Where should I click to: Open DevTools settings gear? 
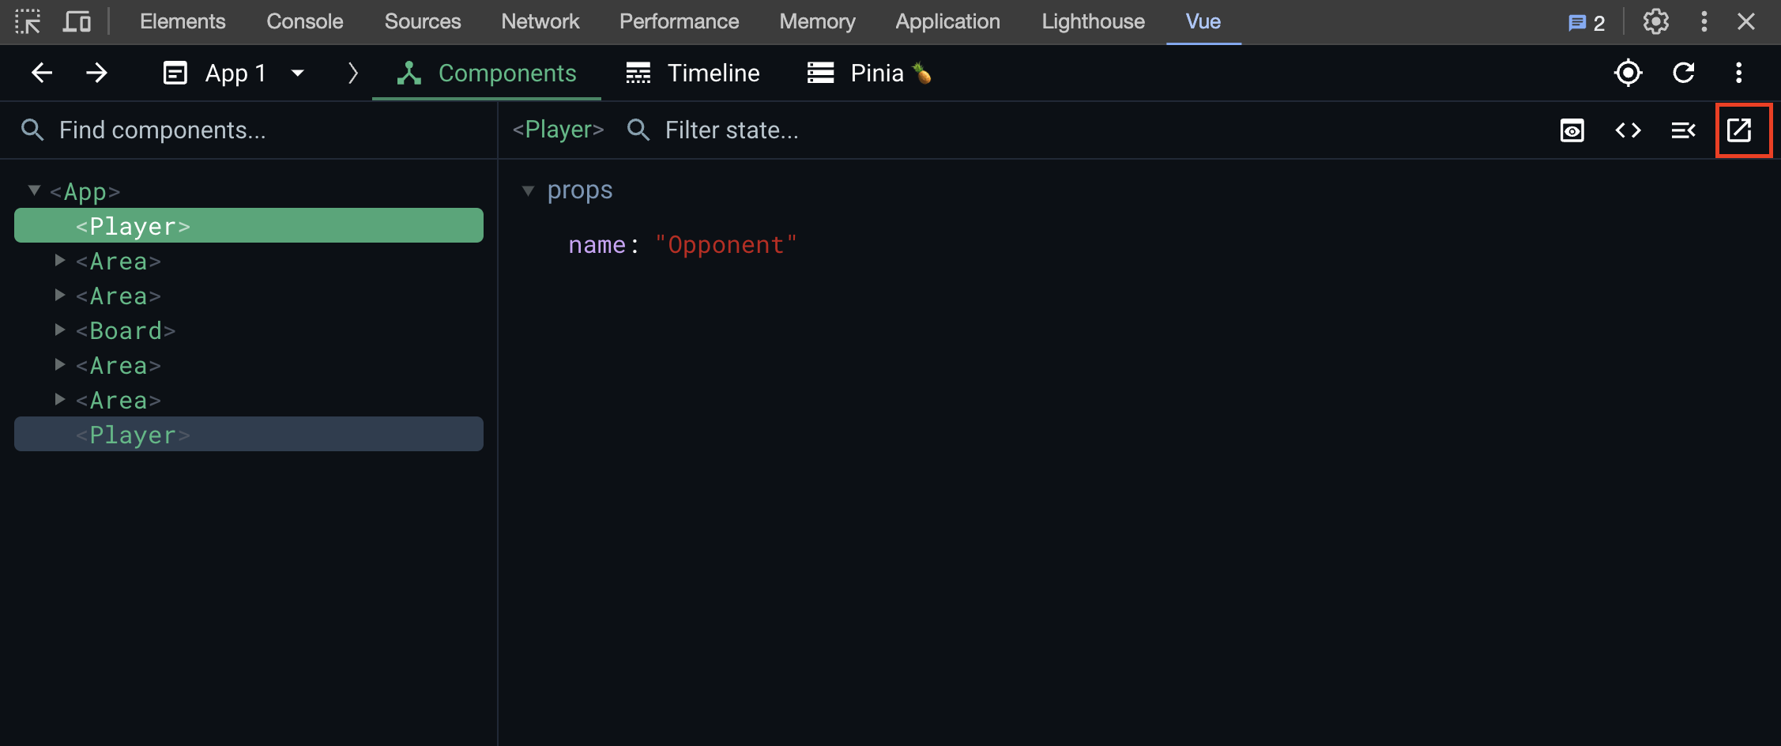(1655, 21)
